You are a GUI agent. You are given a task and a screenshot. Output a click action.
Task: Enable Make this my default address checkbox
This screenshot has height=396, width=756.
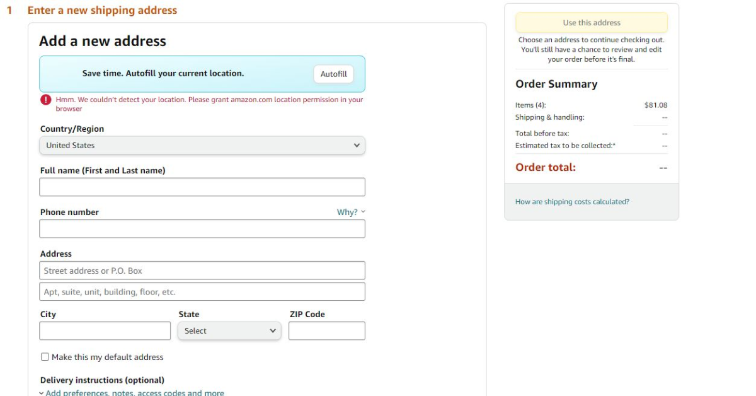tap(45, 357)
